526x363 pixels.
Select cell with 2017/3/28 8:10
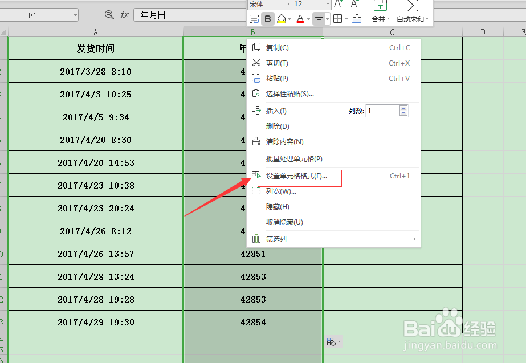click(x=96, y=71)
